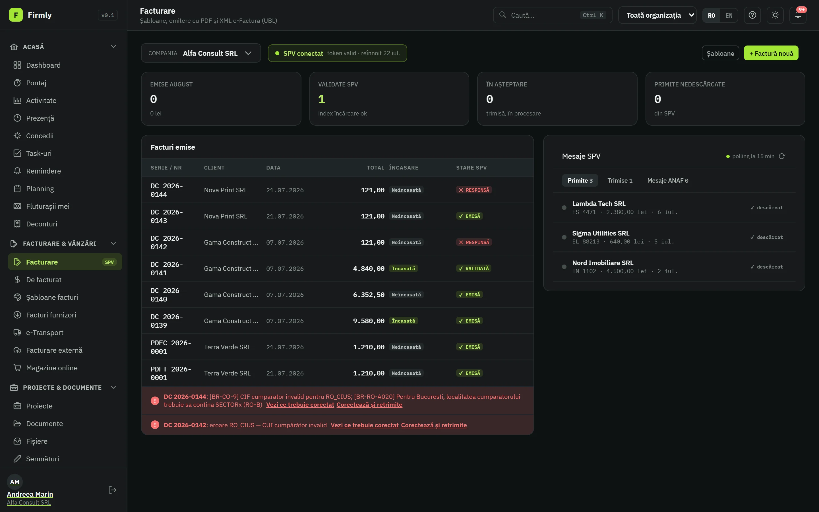Image resolution: width=819 pixels, height=512 pixels.
Task: Click the Încasată badge of DC 2026-0139
Action: (x=404, y=321)
